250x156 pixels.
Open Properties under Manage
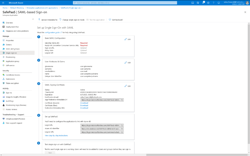[x=10, y=41]
